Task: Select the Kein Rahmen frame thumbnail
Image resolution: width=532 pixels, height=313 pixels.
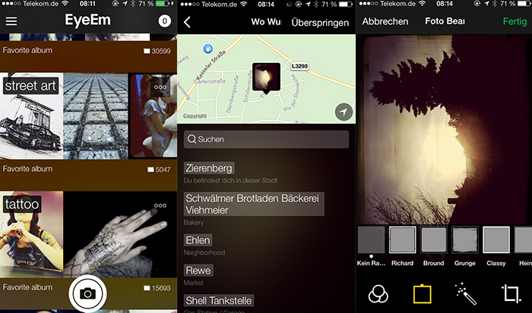Action: (x=371, y=240)
